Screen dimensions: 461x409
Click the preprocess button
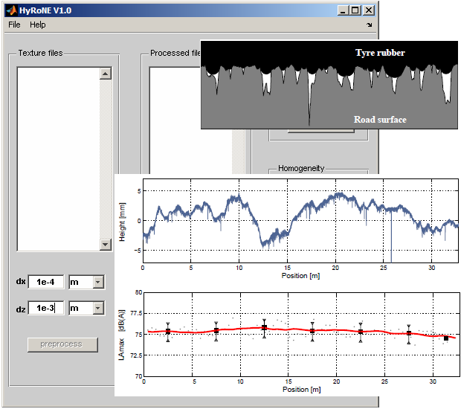[x=62, y=344]
